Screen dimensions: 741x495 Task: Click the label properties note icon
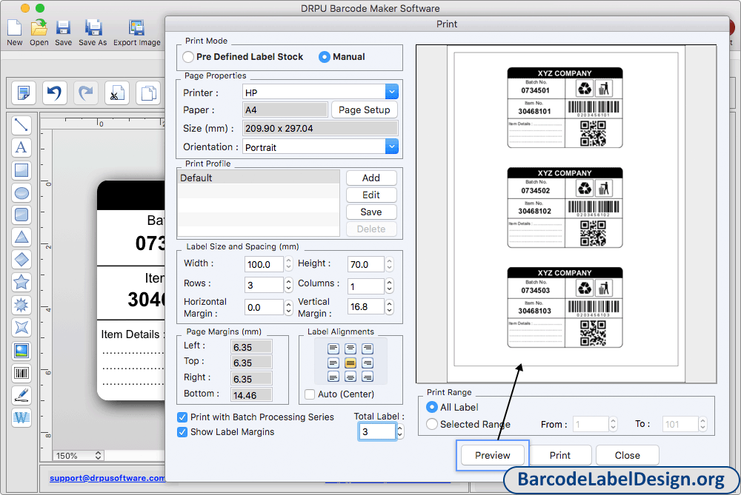(23, 92)
